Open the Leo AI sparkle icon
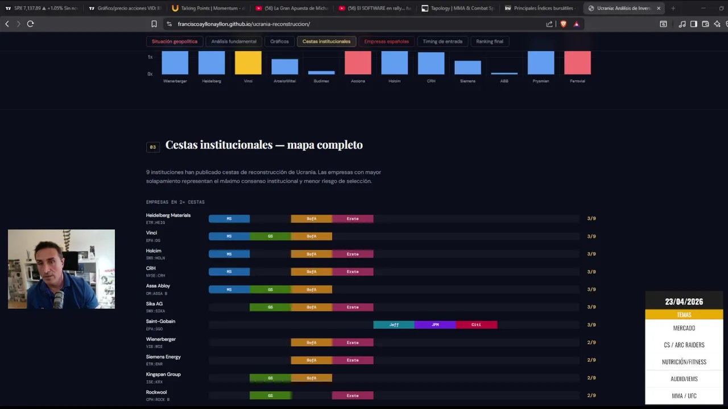The image size is (728, 409). (717, 24)
